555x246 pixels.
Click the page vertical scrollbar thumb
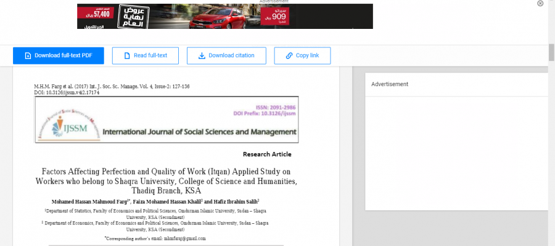point(551,52)
